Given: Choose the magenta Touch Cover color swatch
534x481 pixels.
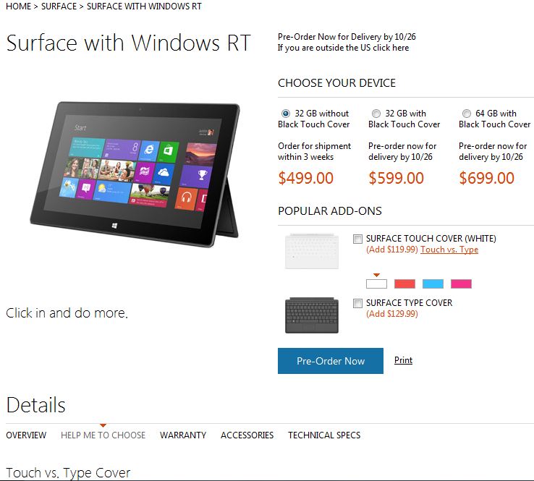Looking at the screenshot, I should pyautogui.click(x=461, y=284).
